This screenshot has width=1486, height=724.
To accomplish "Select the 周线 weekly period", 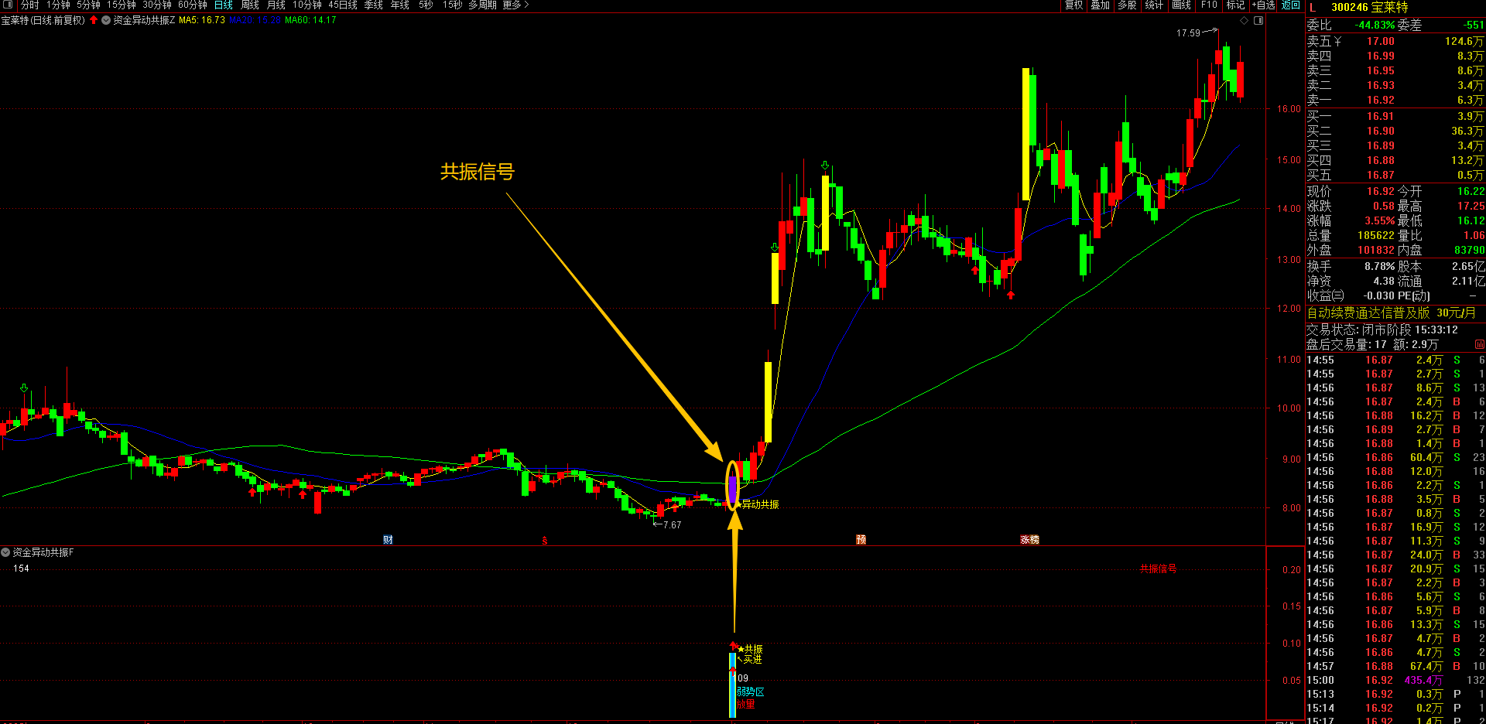I will [250, 5].
